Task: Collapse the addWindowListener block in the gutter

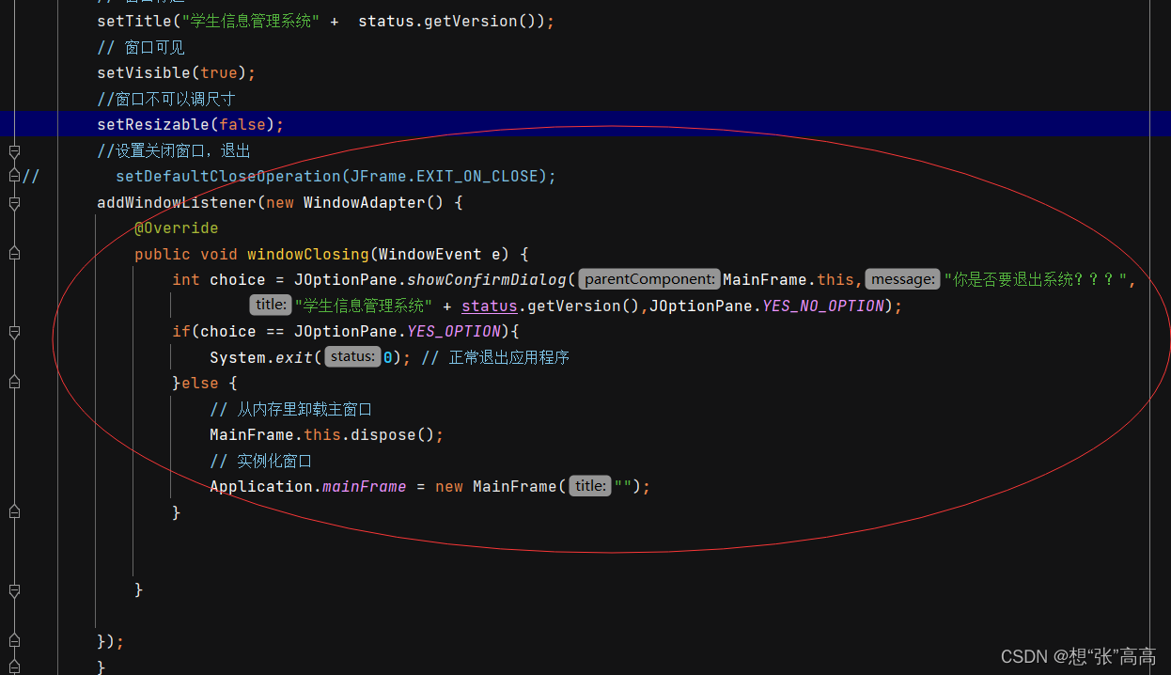Action: coord(14,202)
